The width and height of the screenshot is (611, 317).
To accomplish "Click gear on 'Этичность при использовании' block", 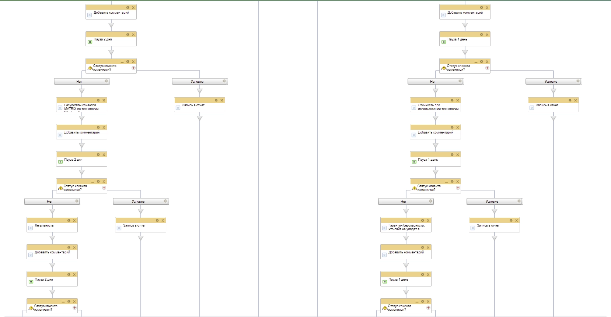I will (452, 100).
